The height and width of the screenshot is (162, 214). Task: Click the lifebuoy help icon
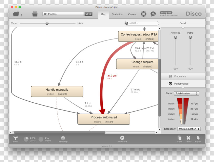(144, 14)
